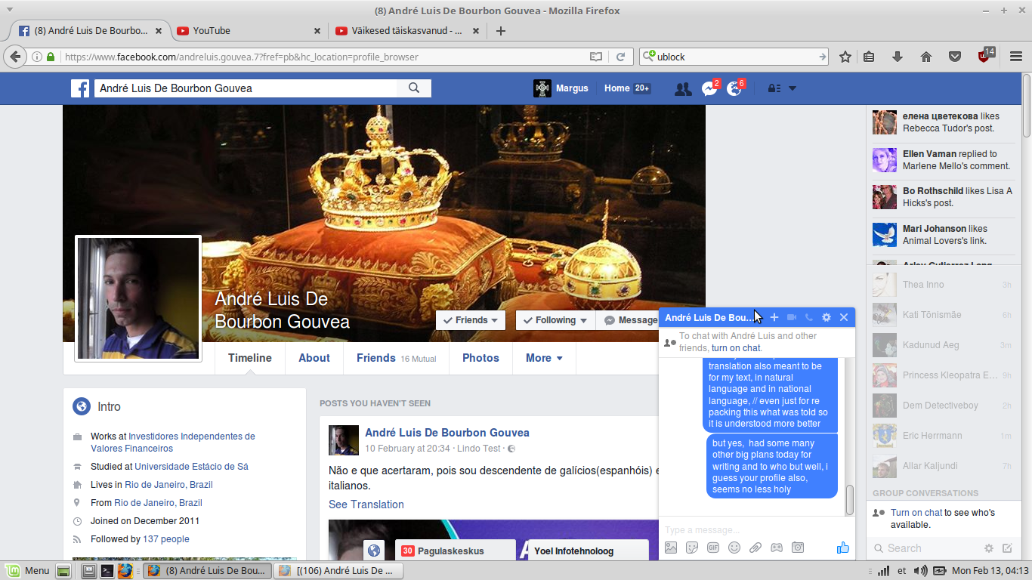Screen dimensions: 1032x580
Task: Click chat message input field
Action: point(756,530)
